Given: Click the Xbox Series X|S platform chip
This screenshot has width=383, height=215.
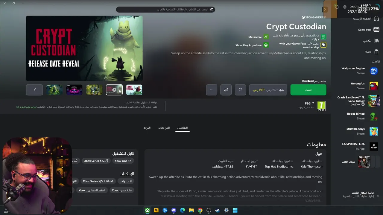Looking at the screenshot, I should [x=96, y=161].
